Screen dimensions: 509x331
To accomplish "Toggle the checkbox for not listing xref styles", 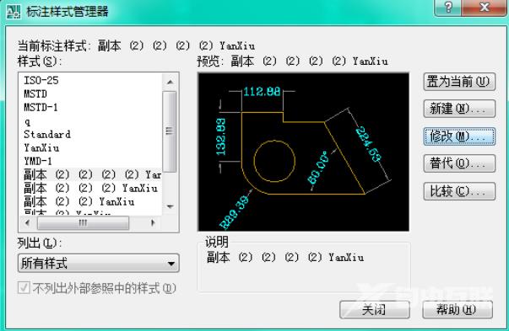I will pyautogui.click(x=24, y=287).
